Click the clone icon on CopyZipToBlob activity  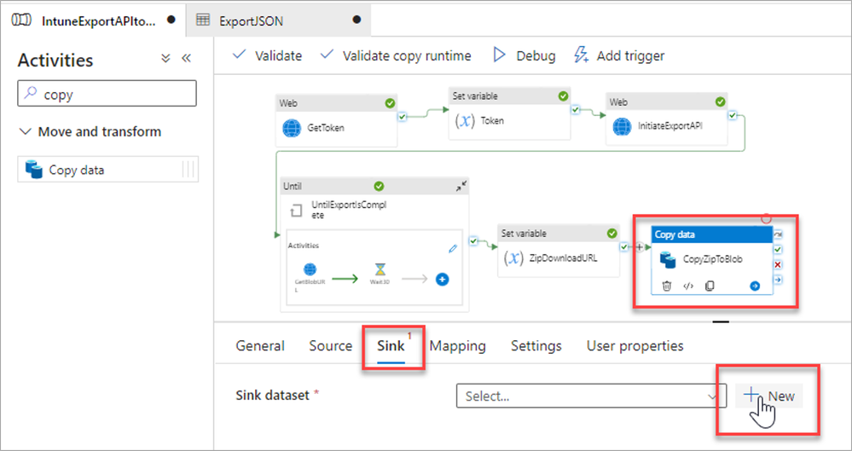(x=710, y=286)
